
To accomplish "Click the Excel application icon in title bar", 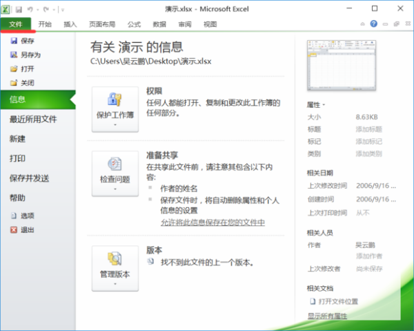I will tap(6, 10).
